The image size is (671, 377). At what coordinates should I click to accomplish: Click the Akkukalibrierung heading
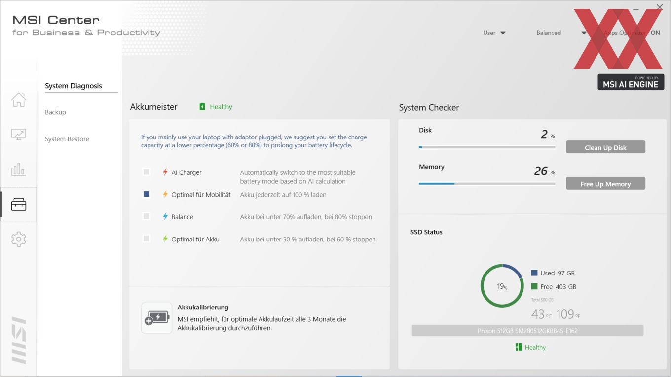tap(203, 307)
